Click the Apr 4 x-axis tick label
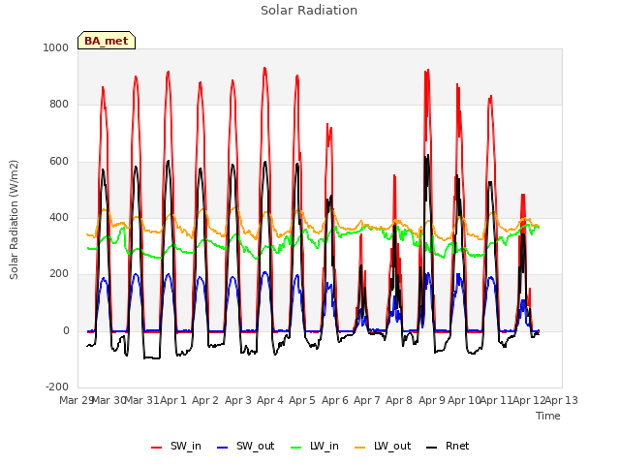Image resolution: width=620 pixels, height=465 pixels. 270,400
